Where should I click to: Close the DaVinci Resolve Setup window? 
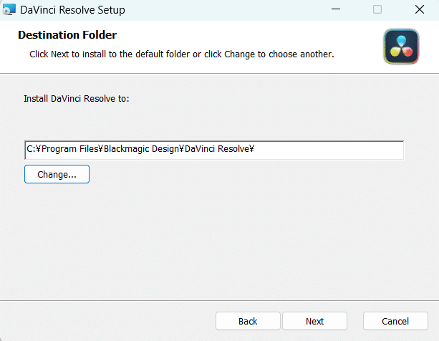(420, 9)
